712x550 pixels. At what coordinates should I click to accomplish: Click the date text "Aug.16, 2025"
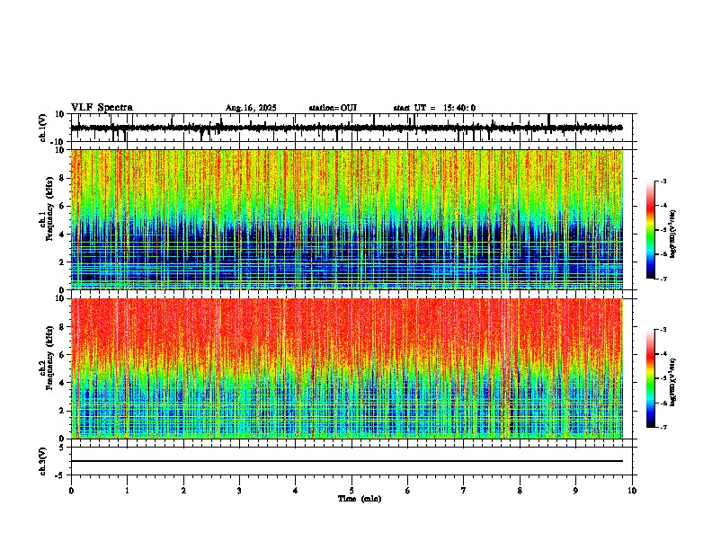tap(251, 108)
